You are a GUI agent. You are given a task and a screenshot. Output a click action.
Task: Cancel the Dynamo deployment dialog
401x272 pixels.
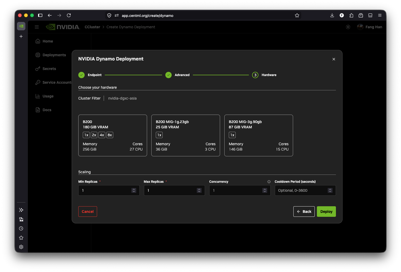point(88,212)
